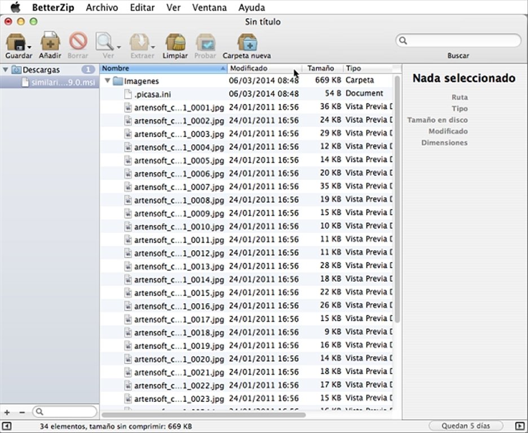Click the artensoft_c...1_0003.jpg file icon
528x433 pixels.
point(128,134)
